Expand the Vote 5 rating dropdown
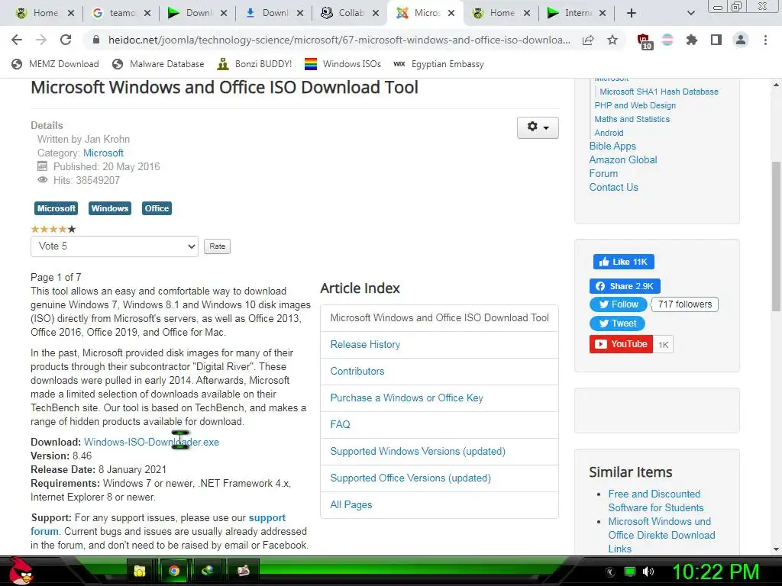The height and width of the screenshot is (586, 782). coord(115,246)
